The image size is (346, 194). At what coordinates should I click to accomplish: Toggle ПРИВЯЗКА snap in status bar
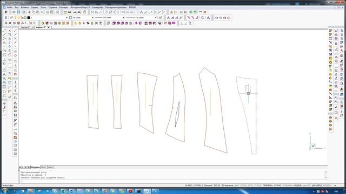click(268, 185)
